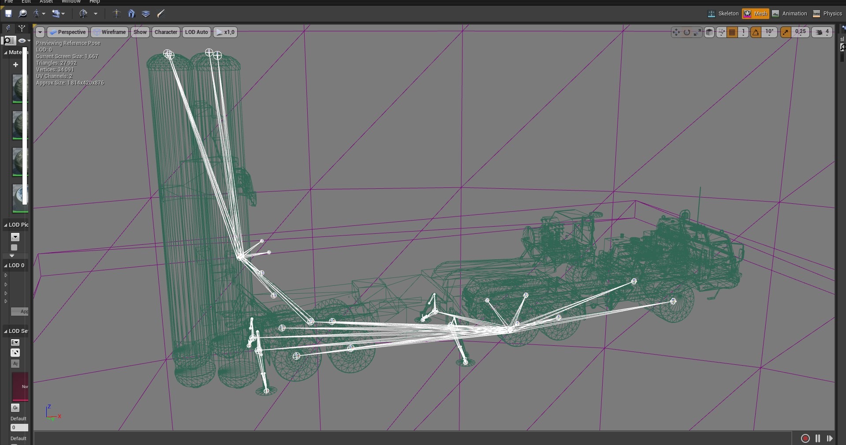Image resolution: width=846 pixels, height=445 pixels.
Task: Click the surface snapping icon
Action: click(x=721, y=32)
